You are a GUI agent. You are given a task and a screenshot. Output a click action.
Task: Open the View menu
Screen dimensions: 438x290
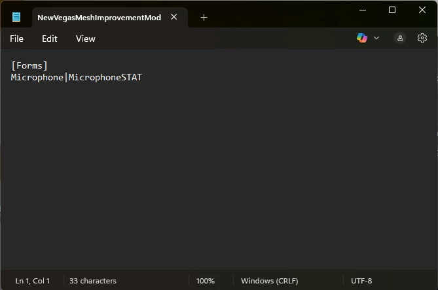tap(86, 39)
